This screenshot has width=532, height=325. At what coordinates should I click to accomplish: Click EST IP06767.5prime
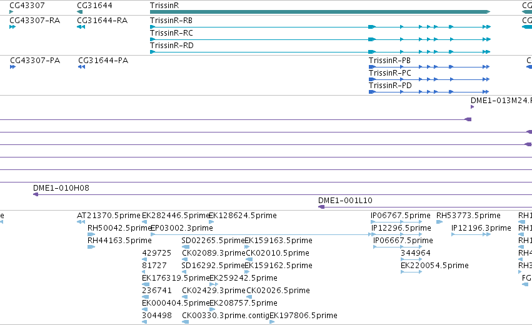[400, 216]
